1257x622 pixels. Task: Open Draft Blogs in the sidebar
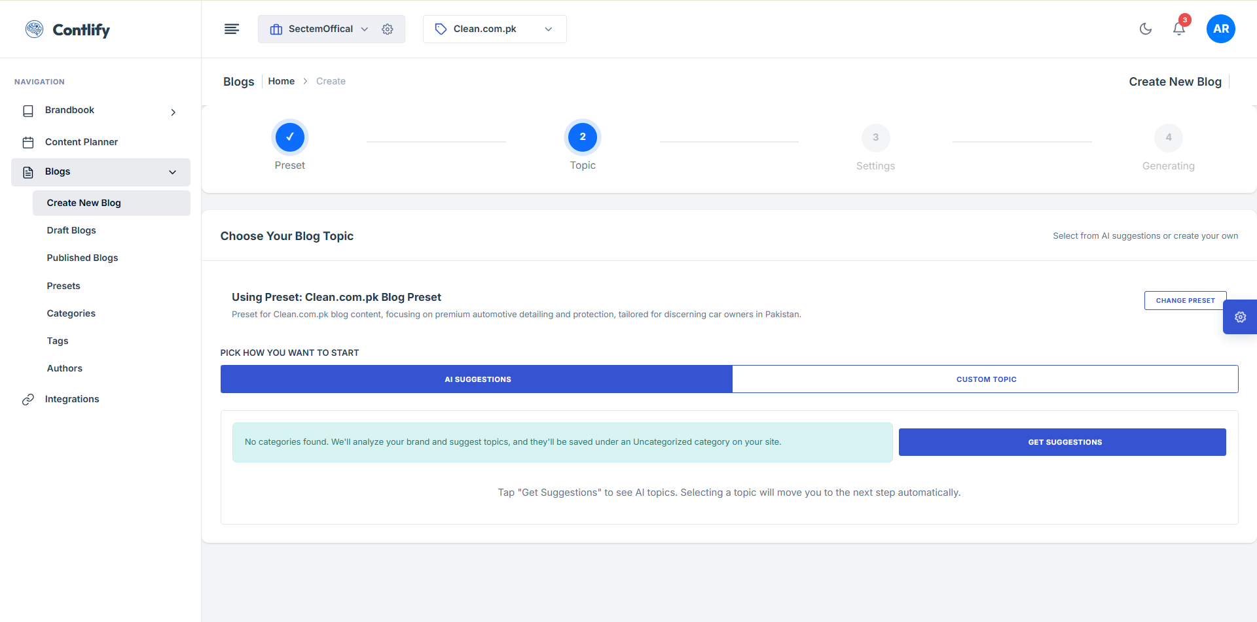[71, 230]
